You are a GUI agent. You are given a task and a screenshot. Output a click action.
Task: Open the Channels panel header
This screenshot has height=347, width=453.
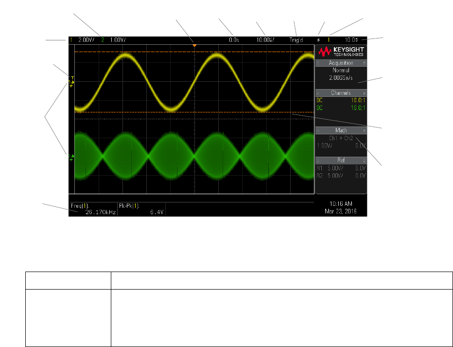[x=341, y=93]
